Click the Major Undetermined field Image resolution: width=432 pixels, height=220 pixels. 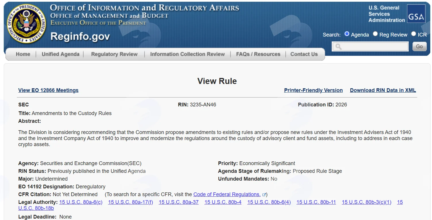click(43, 179)
